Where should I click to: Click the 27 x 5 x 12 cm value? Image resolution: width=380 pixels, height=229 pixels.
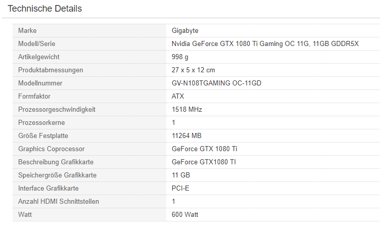click(x=194, y=70)
